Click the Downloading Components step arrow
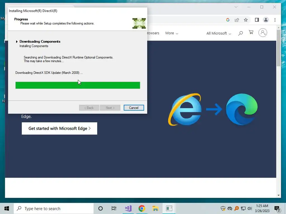 pyautogui.click(x=17, y=42)
